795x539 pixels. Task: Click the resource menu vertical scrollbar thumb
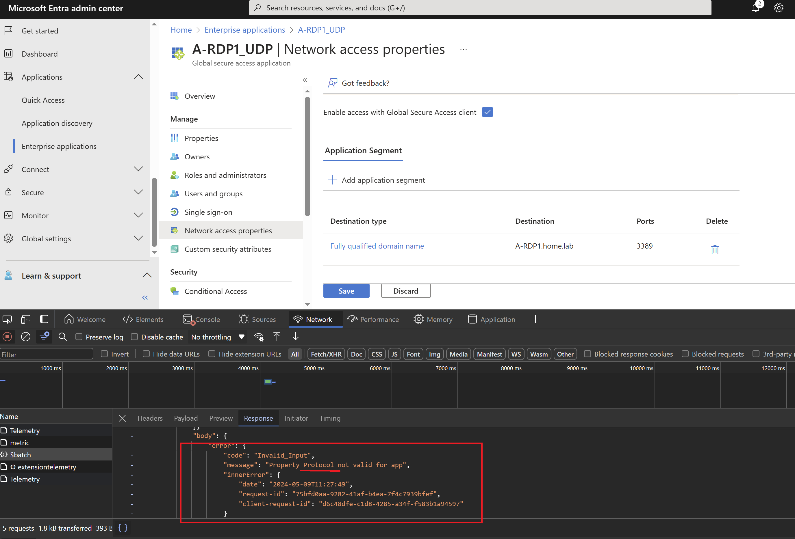(307, 156)
